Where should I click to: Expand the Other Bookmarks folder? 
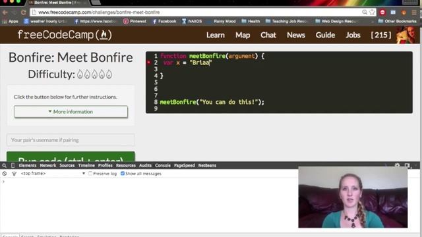pos(397,21)
